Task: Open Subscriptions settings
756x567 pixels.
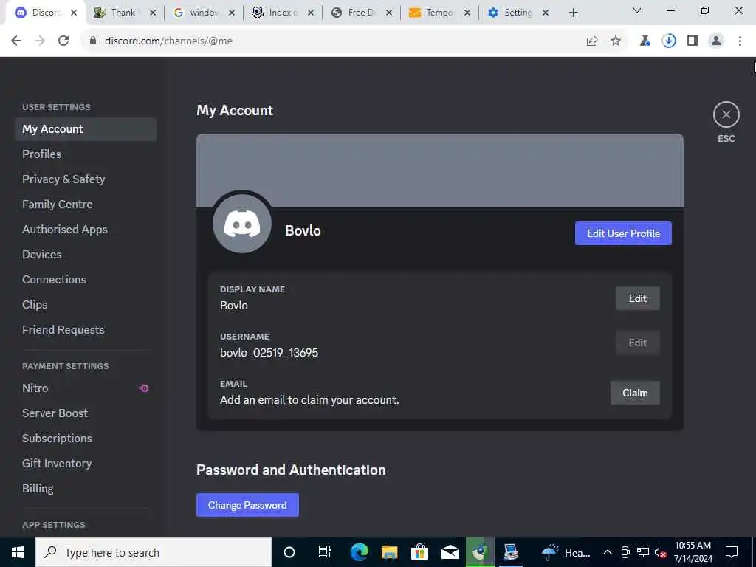Action: 86,439
